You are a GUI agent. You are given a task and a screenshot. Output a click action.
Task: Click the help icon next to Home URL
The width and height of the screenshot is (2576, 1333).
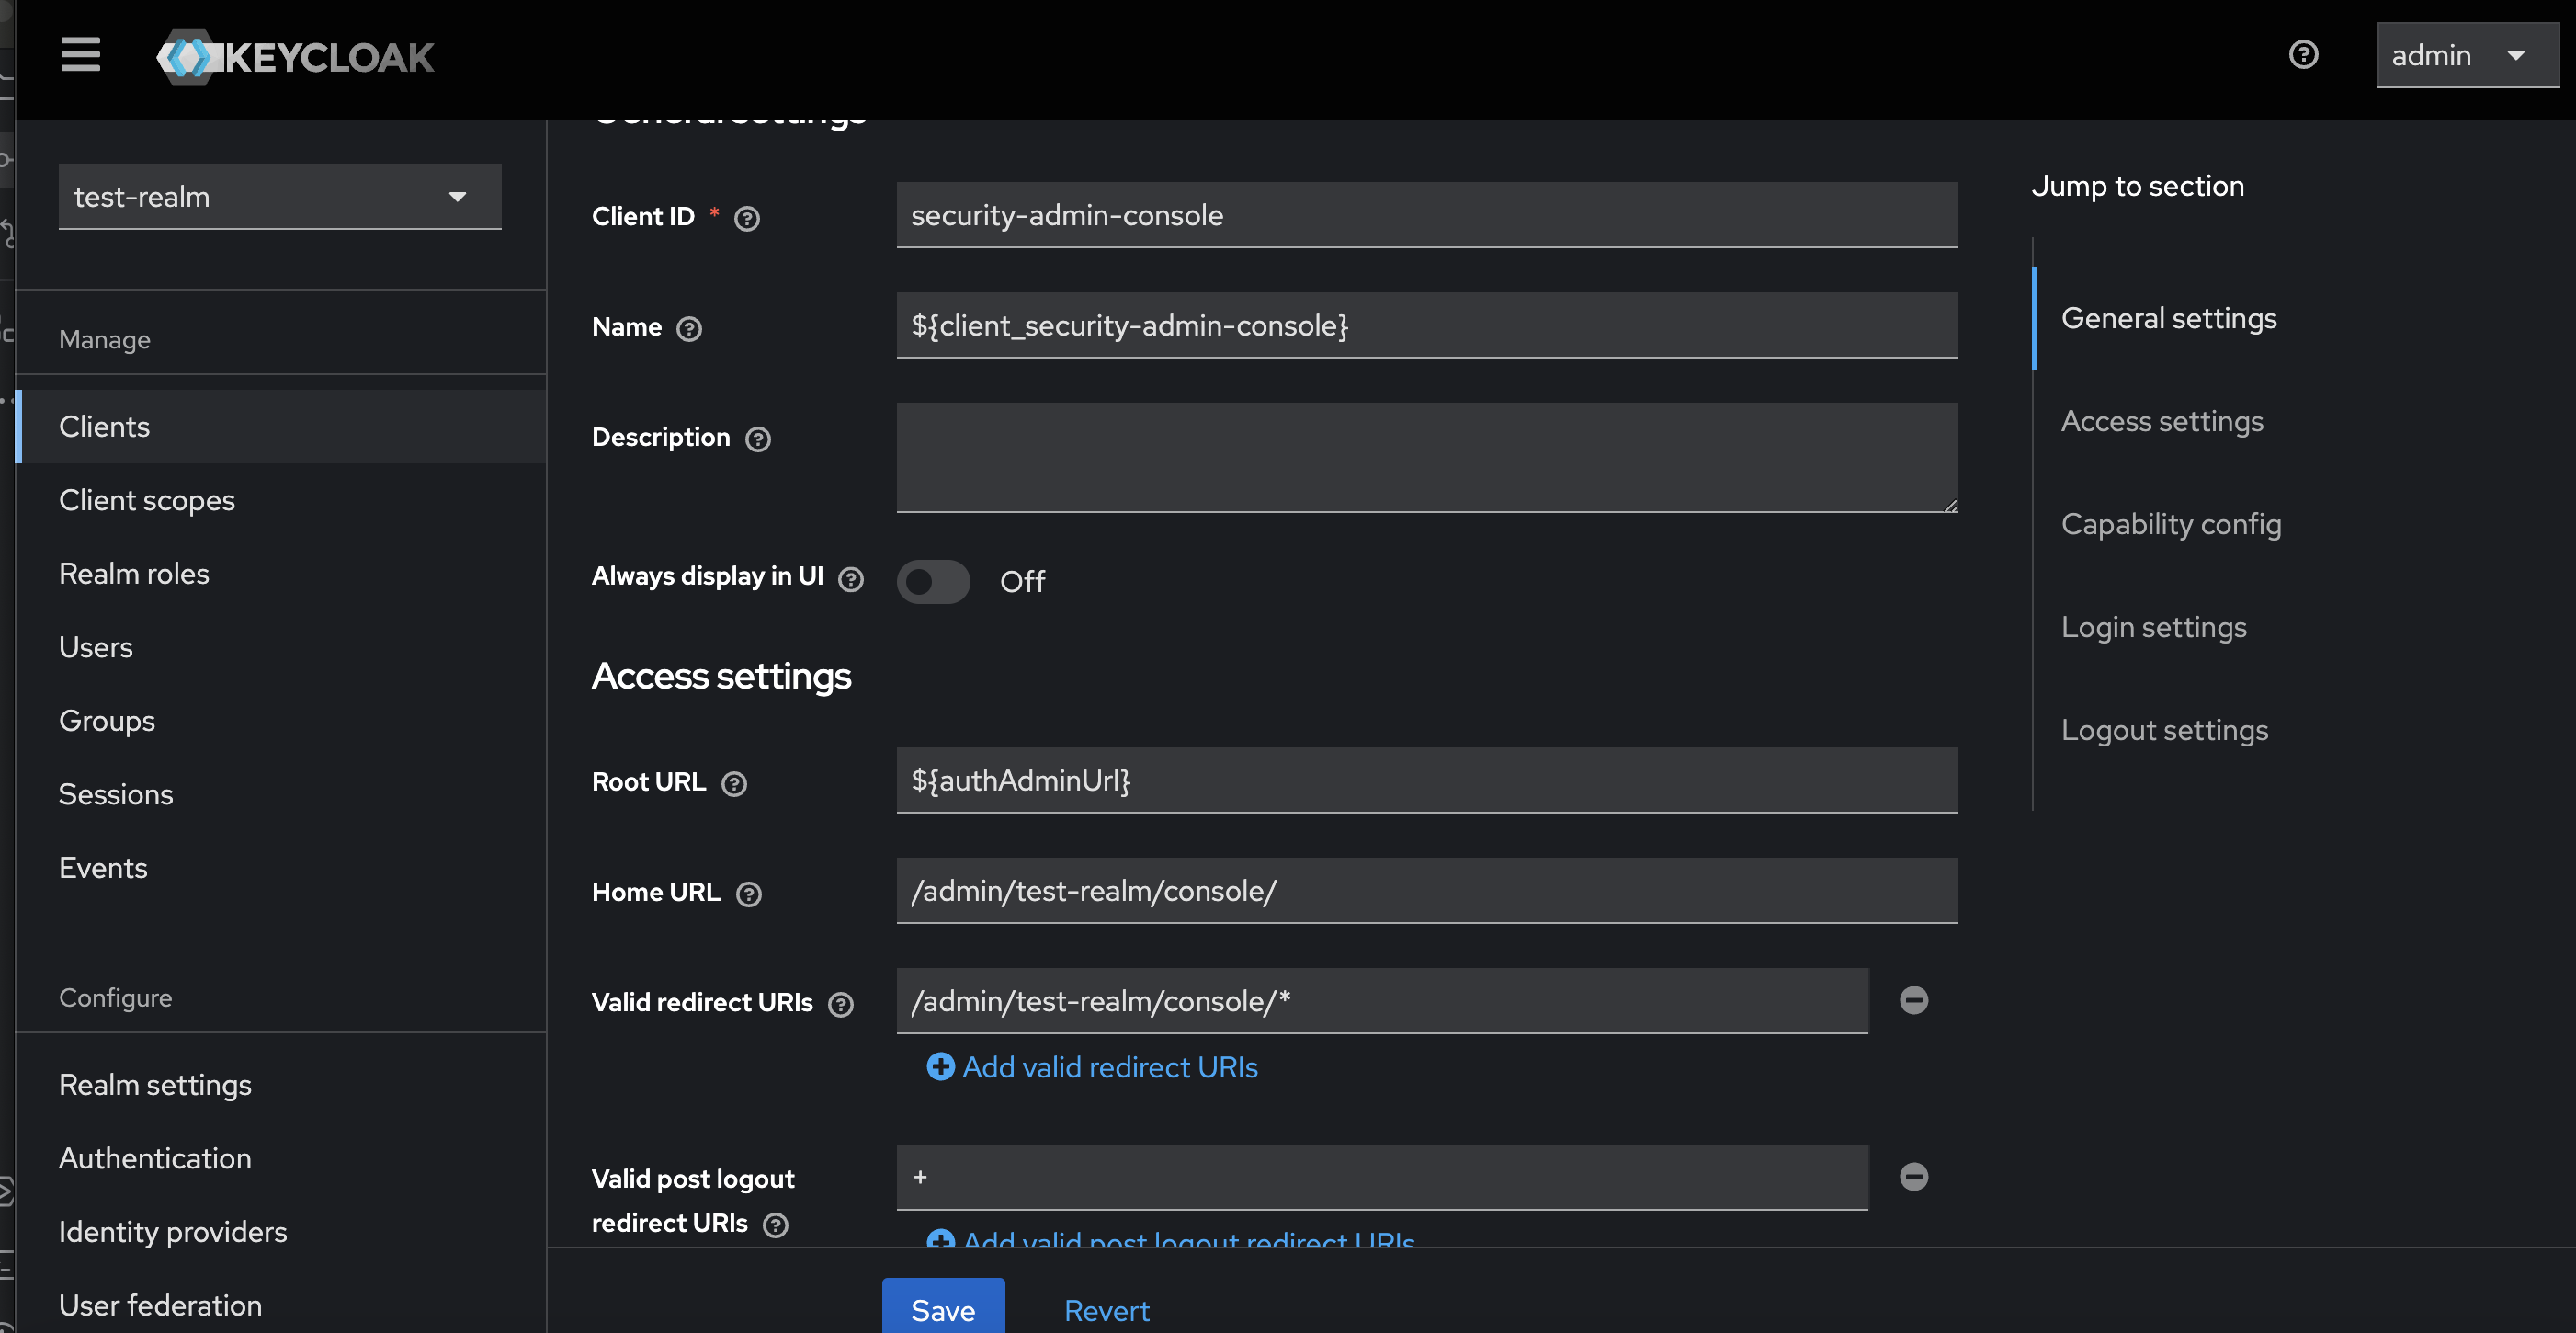coord(749,894)
